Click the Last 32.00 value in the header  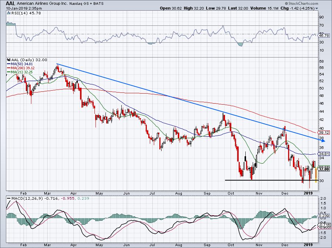click(x=238, y=8)
